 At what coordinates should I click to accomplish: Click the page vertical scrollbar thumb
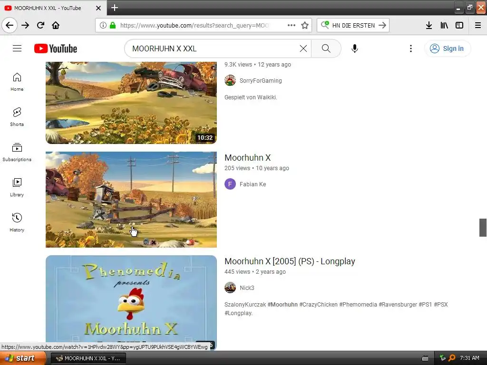[483, 228]
